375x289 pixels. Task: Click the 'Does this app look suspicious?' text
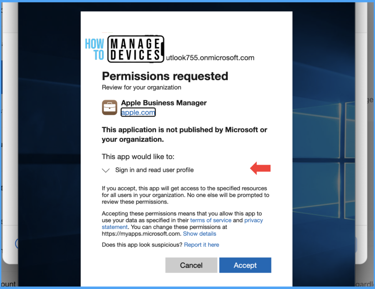[142, 245]
